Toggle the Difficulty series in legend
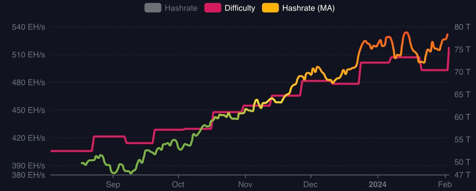 (230, 8)
